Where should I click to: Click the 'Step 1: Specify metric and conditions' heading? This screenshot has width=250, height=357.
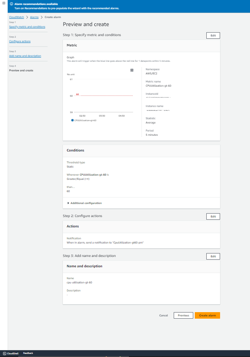click(x=92, y=35)
